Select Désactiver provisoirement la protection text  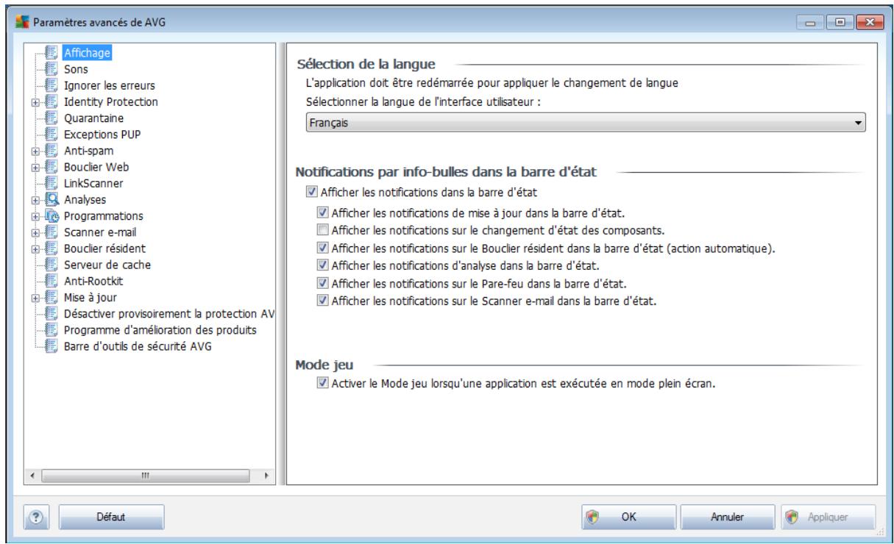168,314
